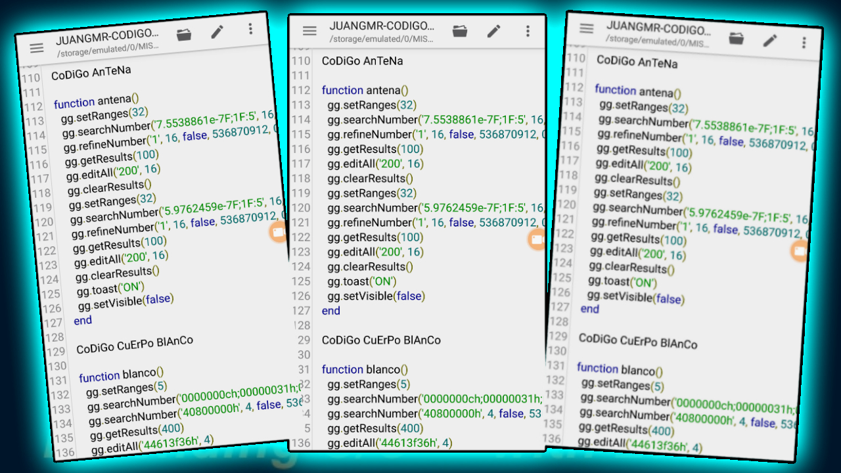Image resolution: width=841 pixels, height=473 pixels.
Task: Tap the orange screen recorder bubble in the middle screenshot
Action: (535, 240)
